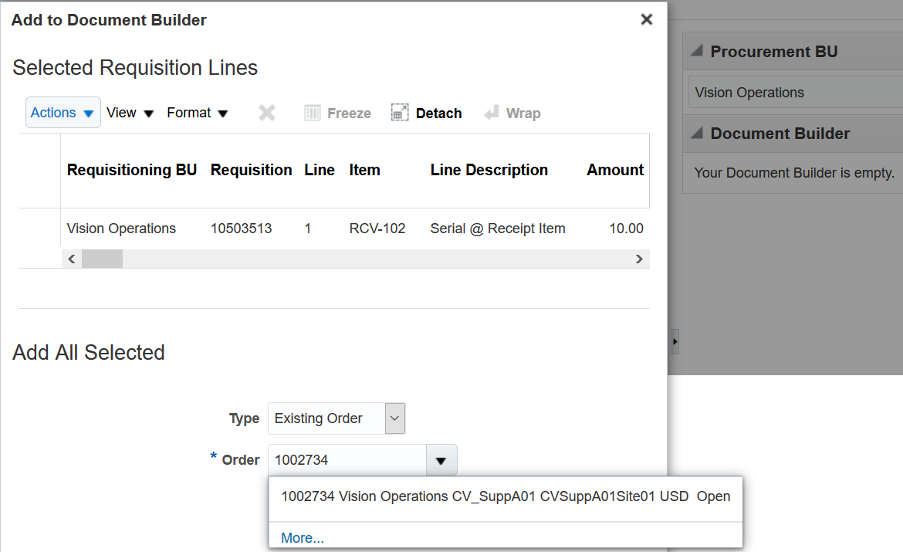This screenshot has width=903, height=552.
Task: Click the delete X icon in toolbar
Action: [267, 113]
